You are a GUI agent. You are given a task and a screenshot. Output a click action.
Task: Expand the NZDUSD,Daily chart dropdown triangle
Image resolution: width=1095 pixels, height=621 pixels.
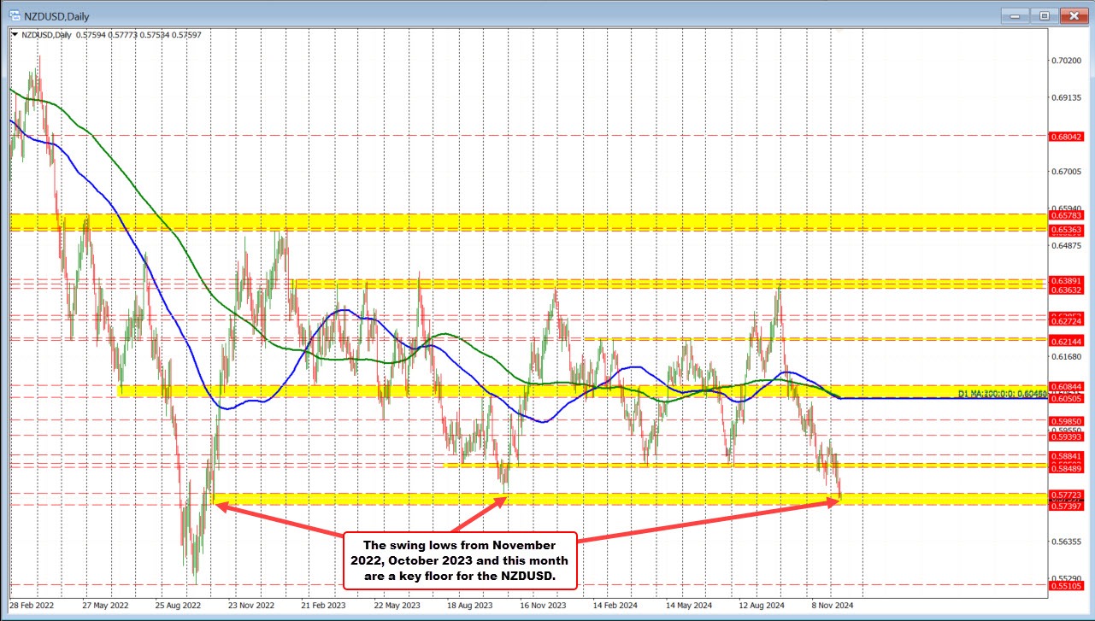[13, 33]
